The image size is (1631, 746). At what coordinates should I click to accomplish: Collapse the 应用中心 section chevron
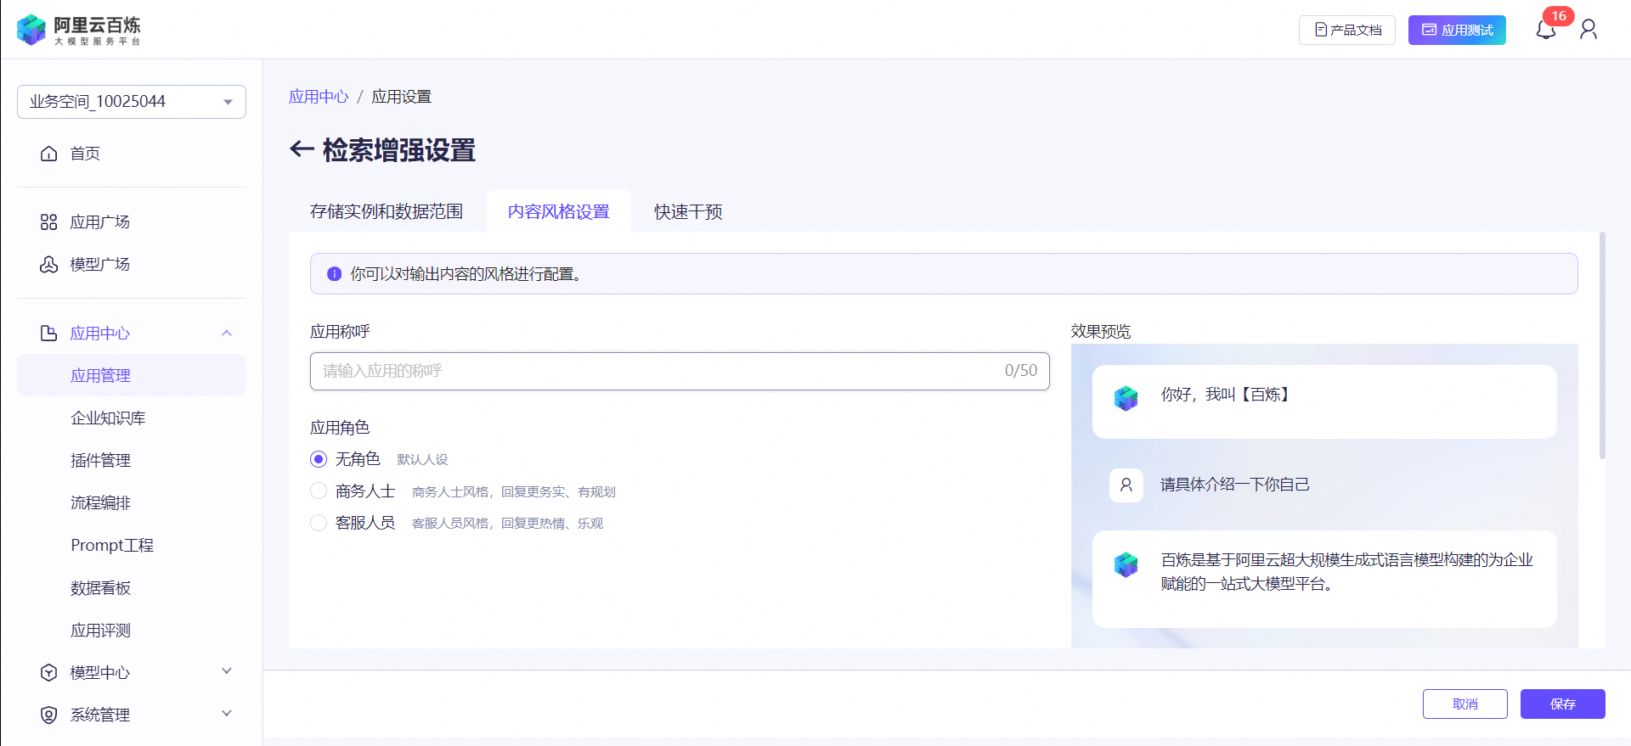[227, 334]
